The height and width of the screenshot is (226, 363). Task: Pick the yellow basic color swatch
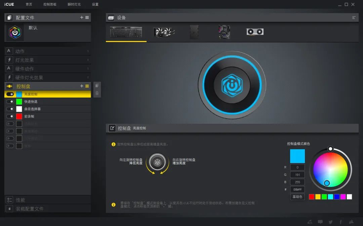tap(318, 197)
